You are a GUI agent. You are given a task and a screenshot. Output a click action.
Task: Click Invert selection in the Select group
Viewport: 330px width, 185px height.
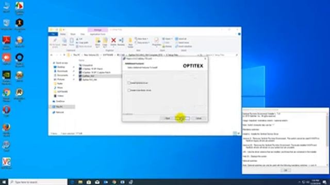[x=184, y=46]
